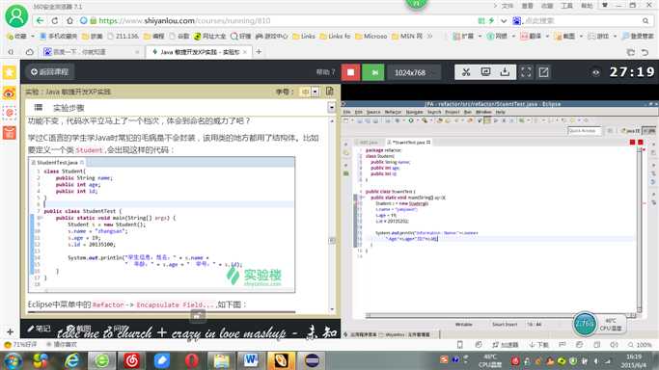Toggle fullscreen mode for the lab desktop
This screenshot has height=370, width=659.
tap(526, 72)
